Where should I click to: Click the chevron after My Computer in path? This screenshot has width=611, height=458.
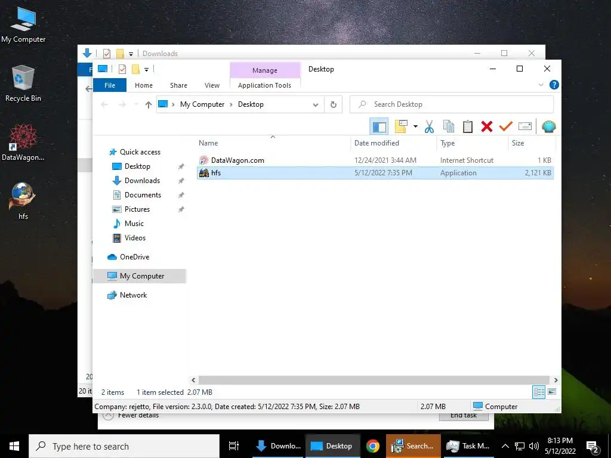[231, 104]
